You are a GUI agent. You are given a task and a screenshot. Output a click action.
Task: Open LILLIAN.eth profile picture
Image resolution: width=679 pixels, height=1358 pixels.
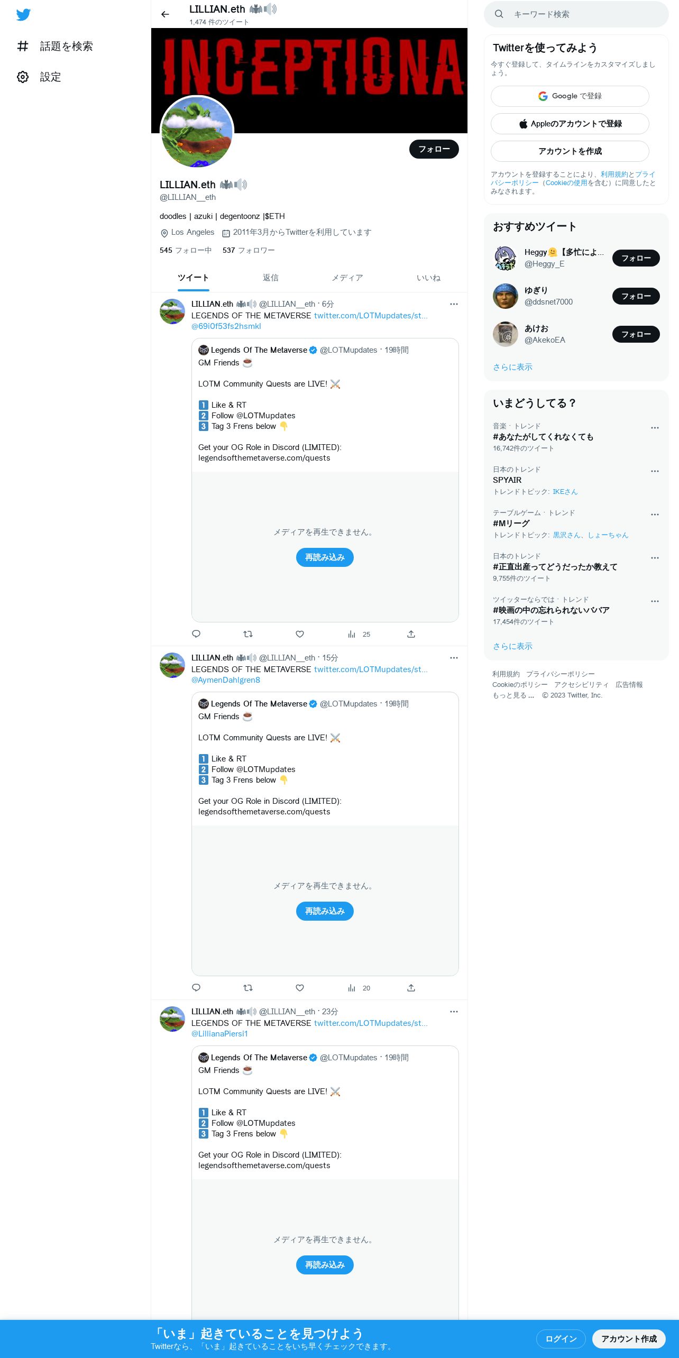197,132
